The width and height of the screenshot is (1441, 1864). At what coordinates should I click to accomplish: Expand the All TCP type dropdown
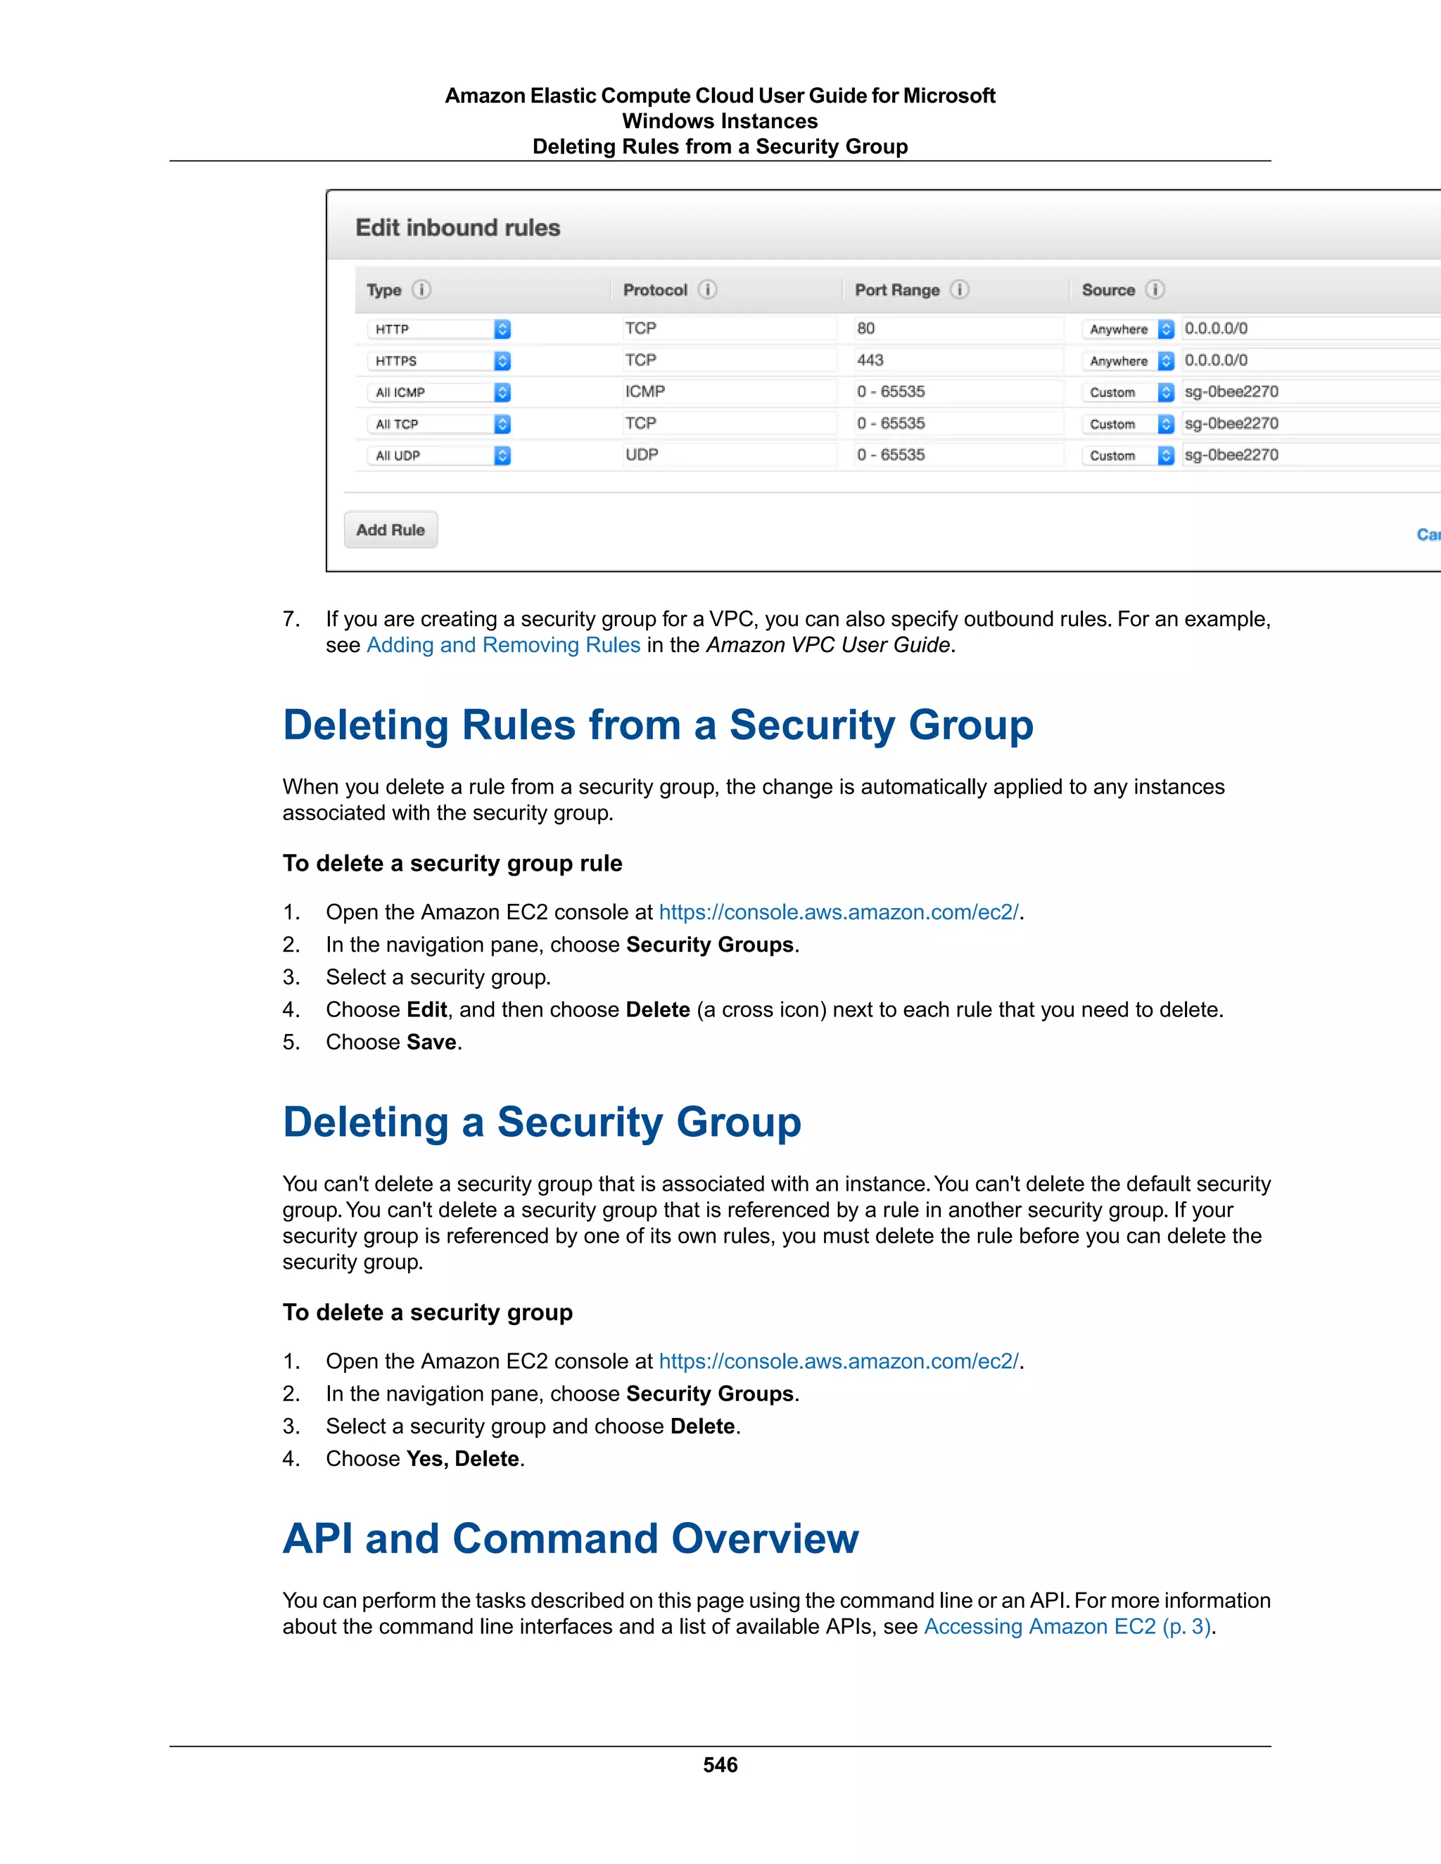(502, 424)
